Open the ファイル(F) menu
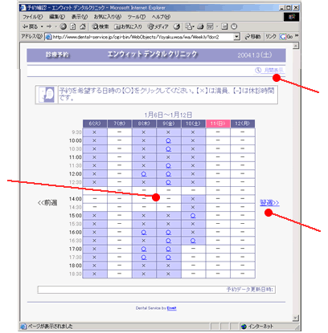The height and width of the screenshot is (333, 328). pos(32,17)
